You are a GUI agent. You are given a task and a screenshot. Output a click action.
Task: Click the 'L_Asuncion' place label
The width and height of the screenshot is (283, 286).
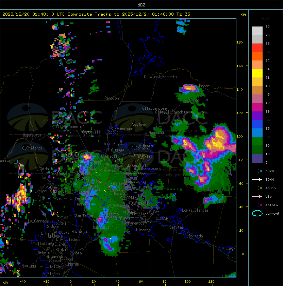click(x=155, y=132)
